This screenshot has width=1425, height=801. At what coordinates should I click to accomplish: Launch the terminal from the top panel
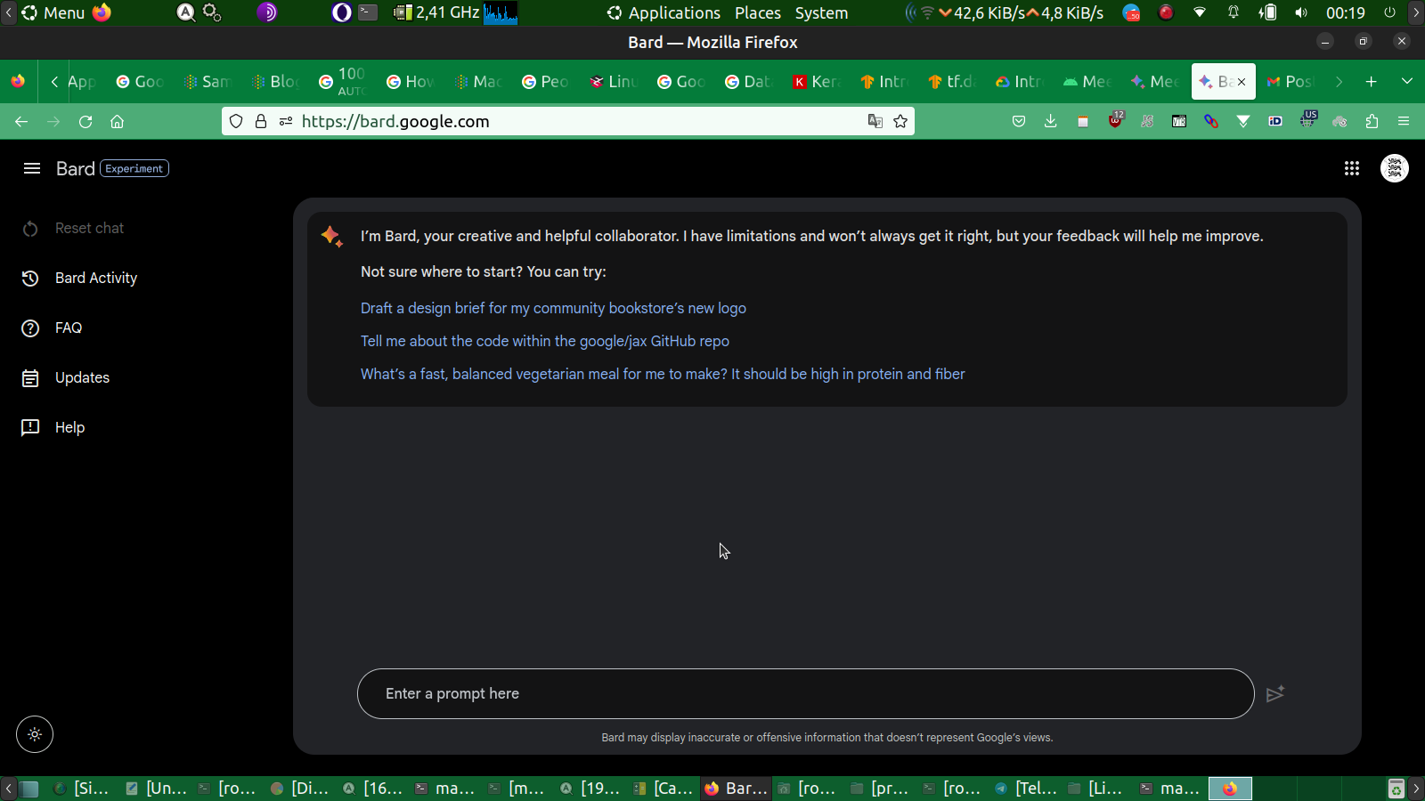pyautogui.click(x=368, y=12)
